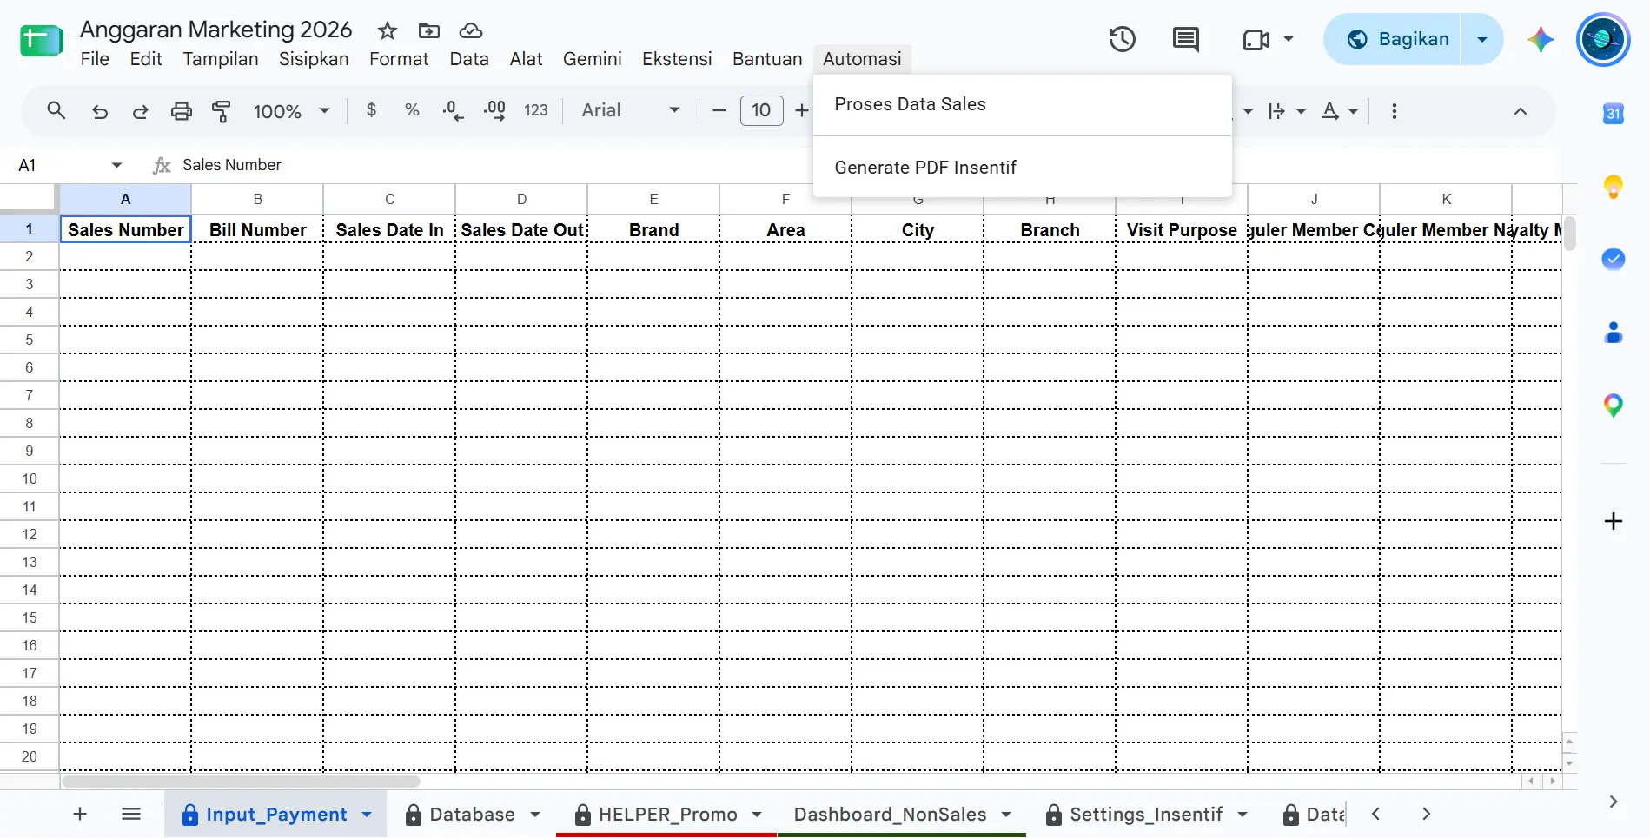Expand the Name Box dropdown arrow
The width and height of the screenshot is (1650, 838).
tap(116, 165)
